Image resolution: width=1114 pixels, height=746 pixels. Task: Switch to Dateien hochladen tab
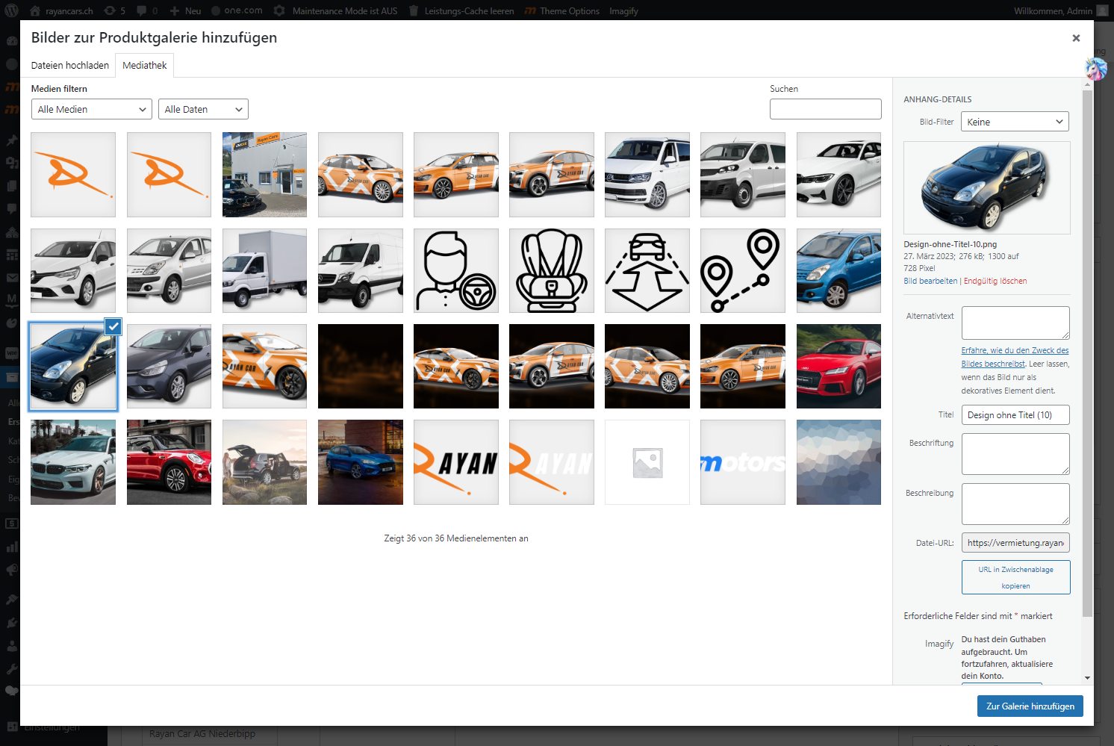point(70,65)
